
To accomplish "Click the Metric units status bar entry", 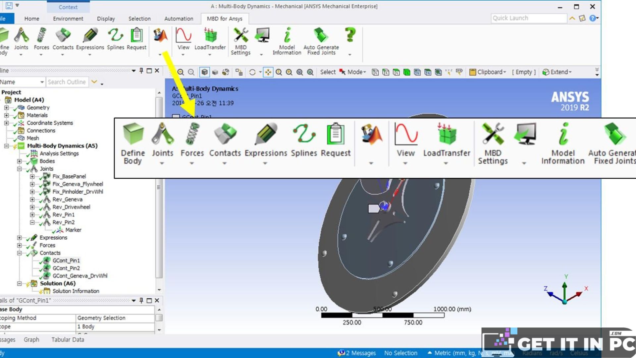I will click(x=470, y=353).
